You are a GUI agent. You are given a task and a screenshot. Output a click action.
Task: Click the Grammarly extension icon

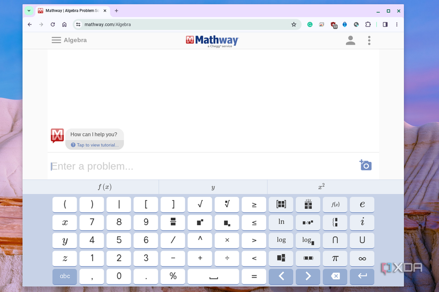[310, 24]
